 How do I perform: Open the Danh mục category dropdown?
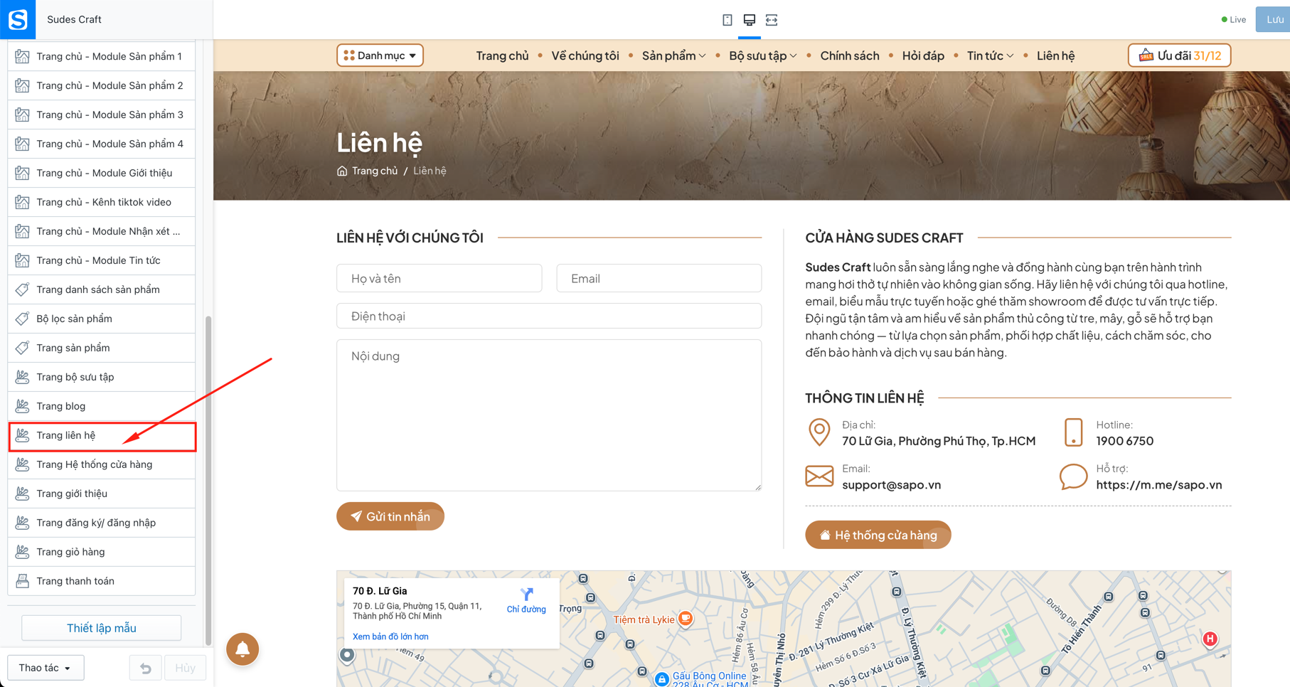coord(380,55)
